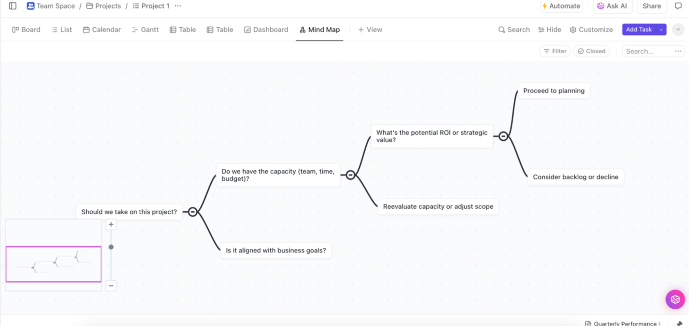Screen dimensions: 689x326
Task: Click the Ask AI icon button
Action: pyautogui.click(x=600, y=6)
